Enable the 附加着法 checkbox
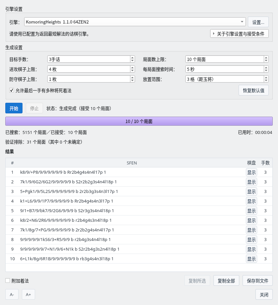Image resolution: width=278 pixels, height=305 pixels. click(8, 280)
